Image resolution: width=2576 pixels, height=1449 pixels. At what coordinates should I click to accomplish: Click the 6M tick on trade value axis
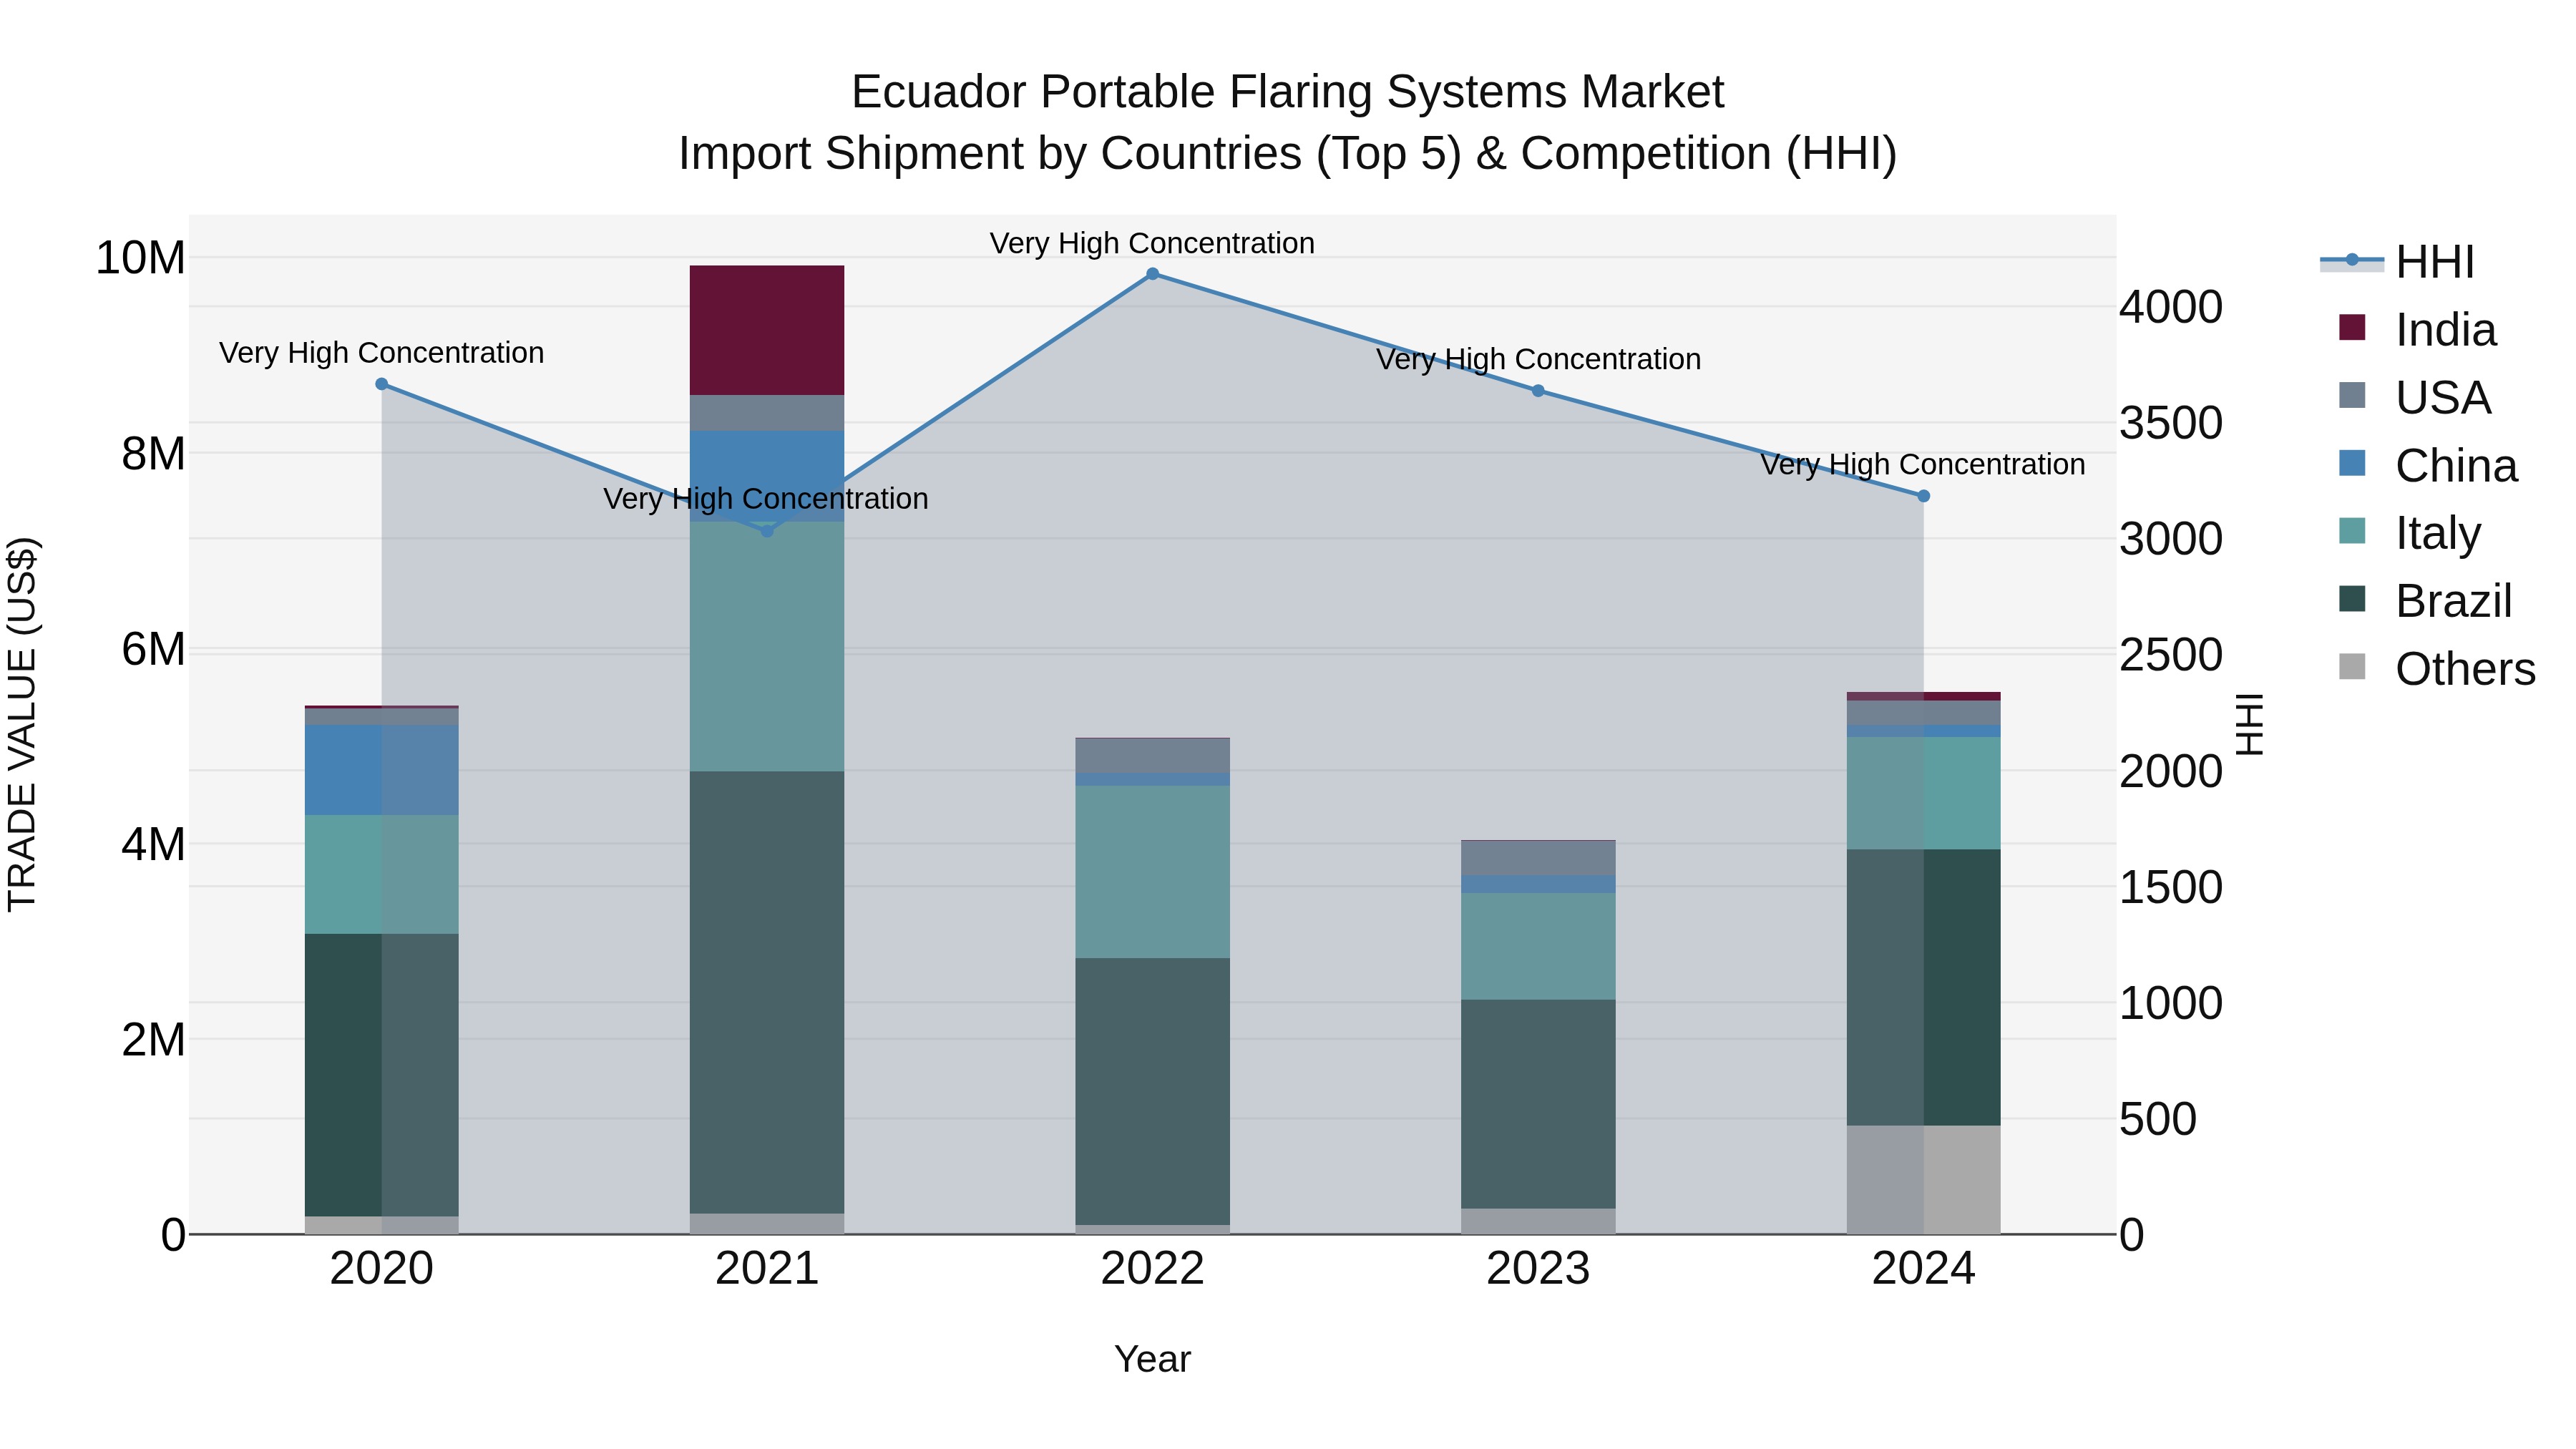click(153, 649)
